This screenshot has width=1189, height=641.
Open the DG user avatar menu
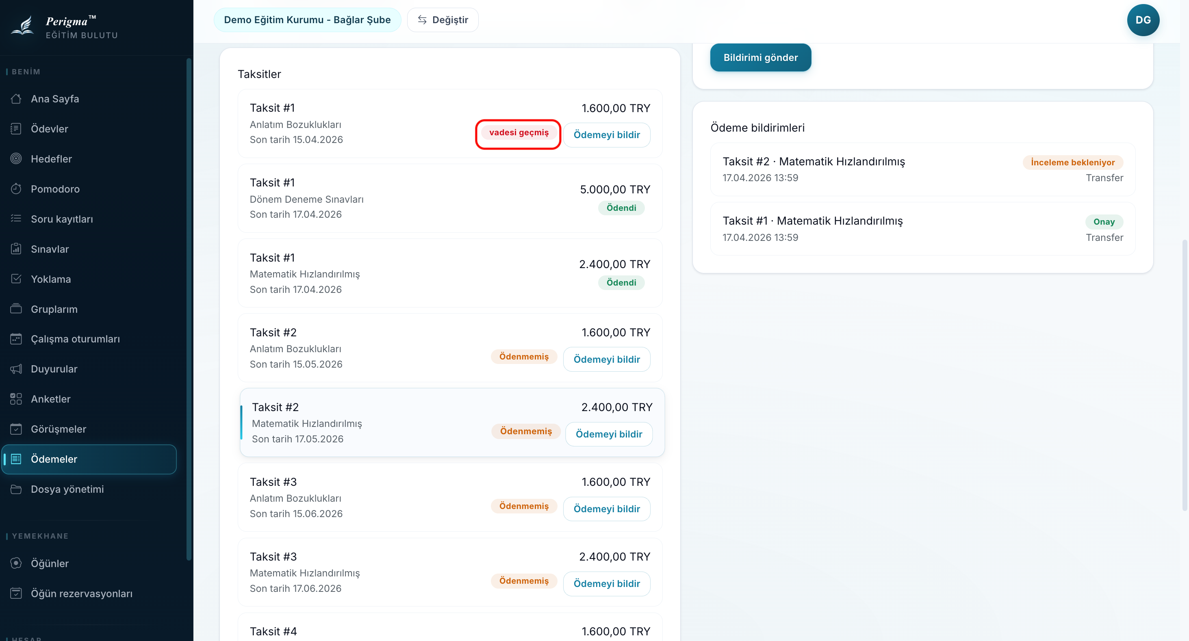(x=1143, y=20)
